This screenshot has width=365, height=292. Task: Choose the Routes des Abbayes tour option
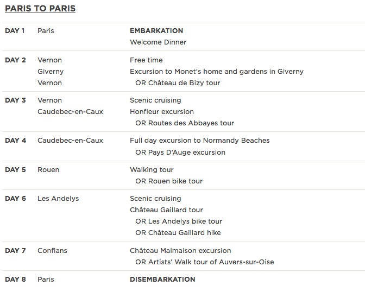coord(185,123)
